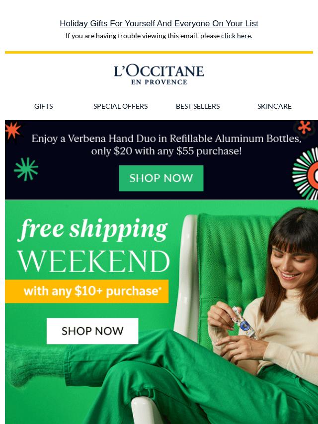Click the green asterisk snowflake icon
The image size is (318, 424).
coord(26,169)
